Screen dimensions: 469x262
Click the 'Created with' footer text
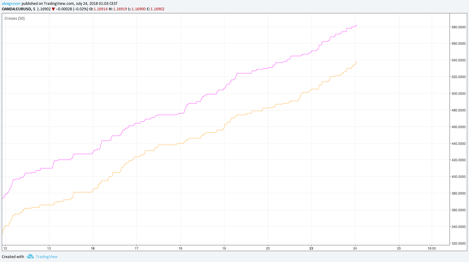click(x=13, y=257)
